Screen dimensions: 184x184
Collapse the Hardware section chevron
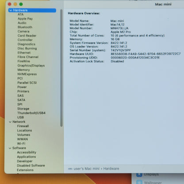click(x=11, y=10)
